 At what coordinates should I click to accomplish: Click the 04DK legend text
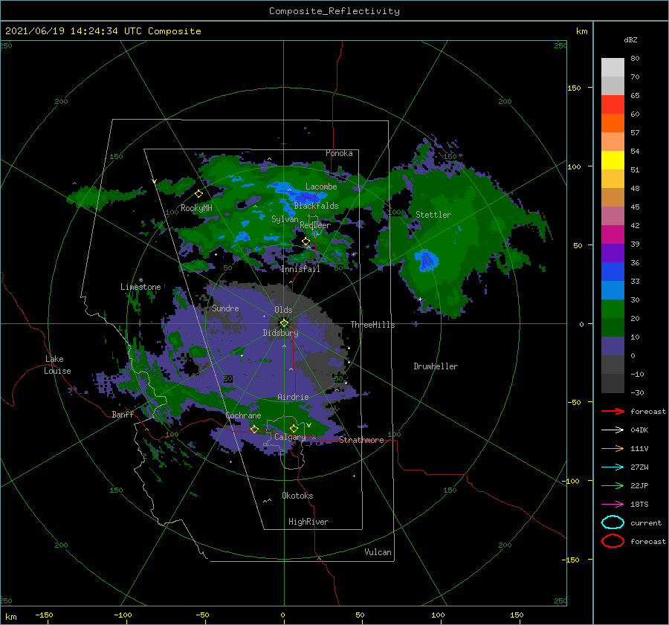tap(639, 430)
